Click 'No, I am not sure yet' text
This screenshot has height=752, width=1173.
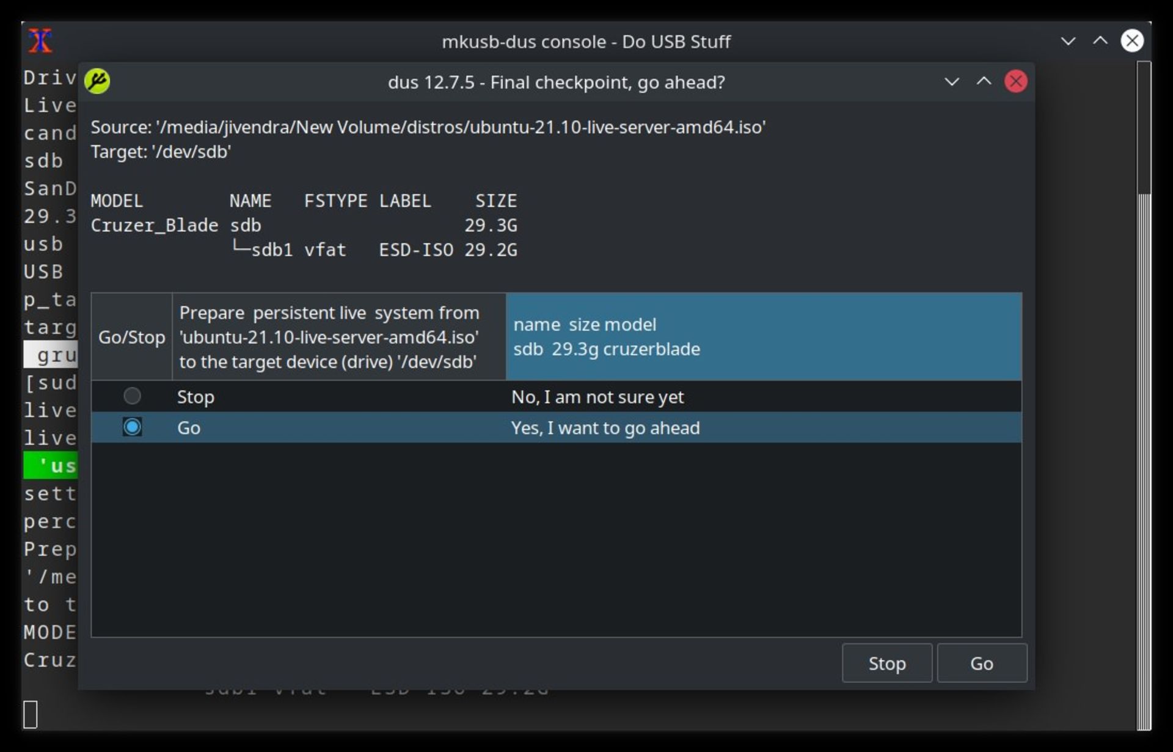pos(597,397)
